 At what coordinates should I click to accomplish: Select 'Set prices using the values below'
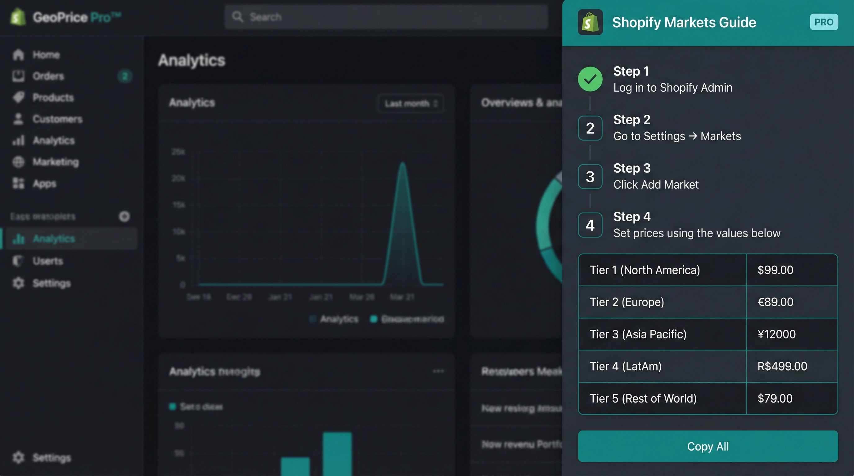pos(697,233)
